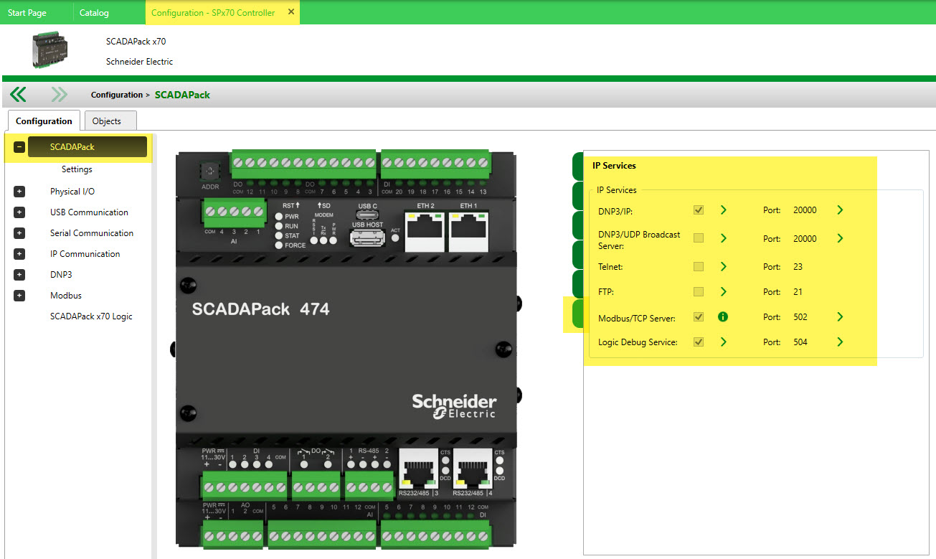Click the arrow after Modbus/TCP port 502
This screenshot has width=936, height=559.
(840, 317)
